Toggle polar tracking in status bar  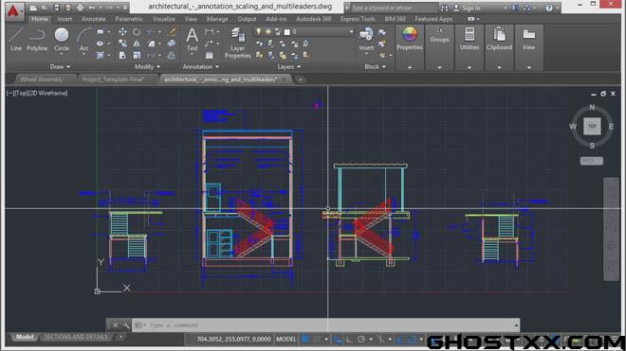(361, 340)
